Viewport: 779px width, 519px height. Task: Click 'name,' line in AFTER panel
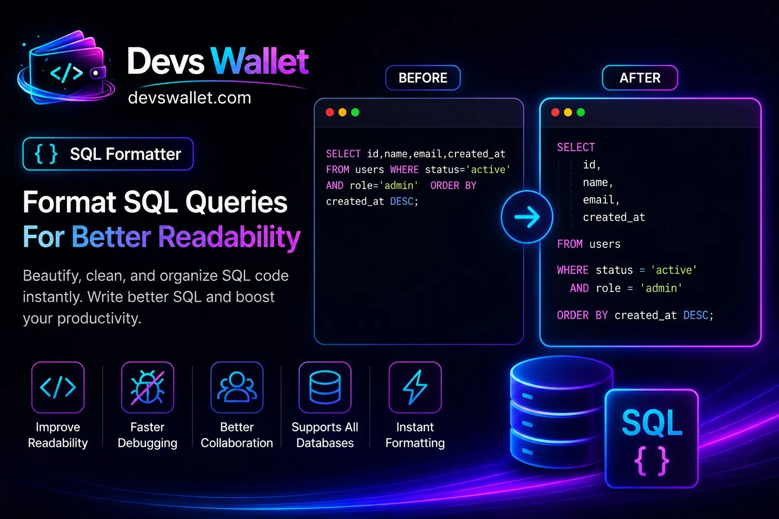click(x=598, y=182)
